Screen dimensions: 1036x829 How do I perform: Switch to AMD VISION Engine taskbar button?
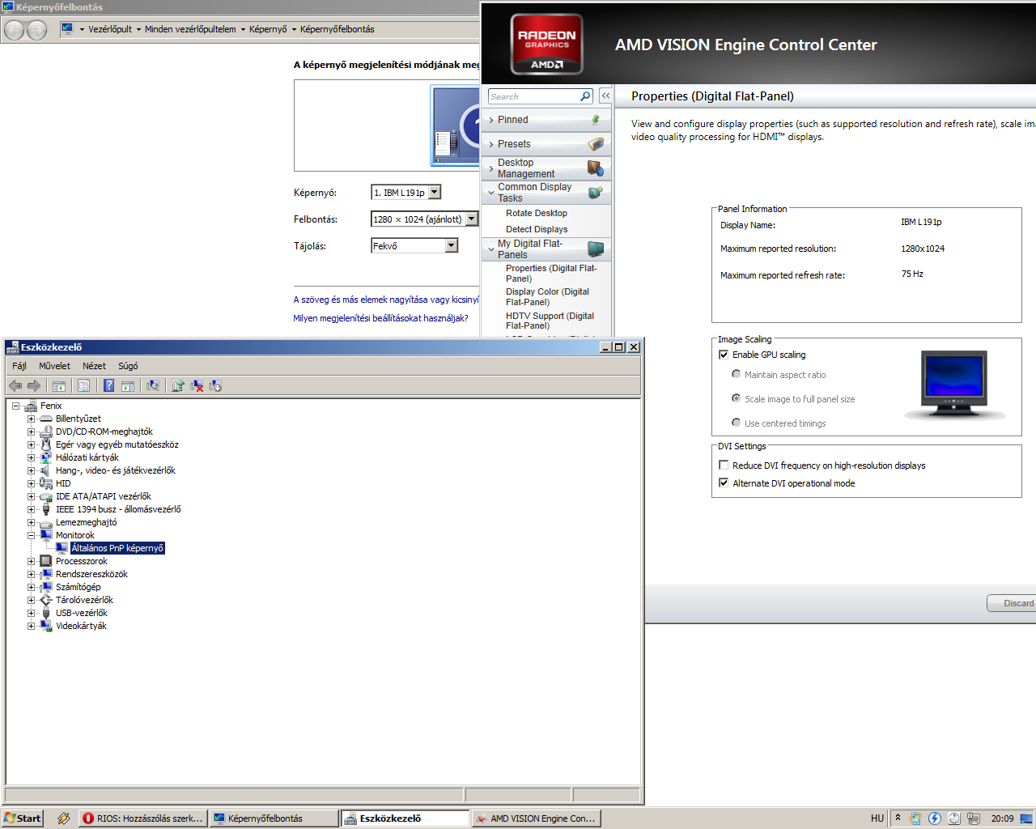pyautogui.click(x=537, y=818)
